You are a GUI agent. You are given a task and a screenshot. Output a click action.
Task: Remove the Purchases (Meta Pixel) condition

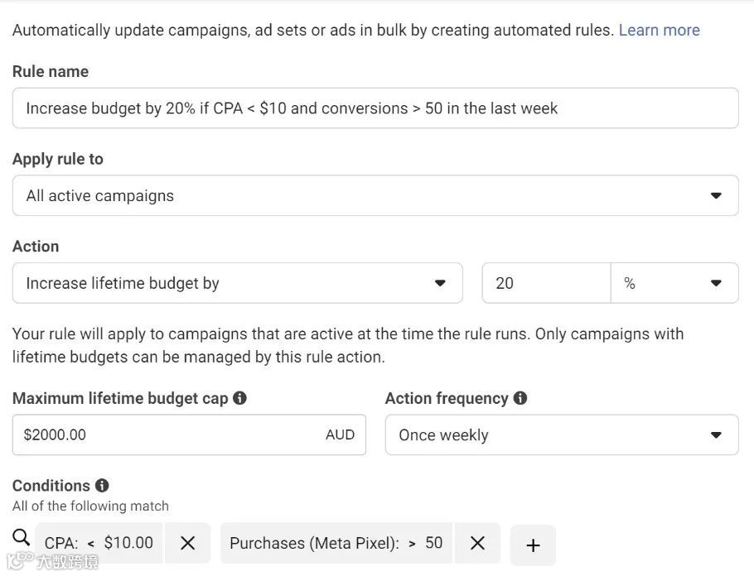click(x=477, y=543)
